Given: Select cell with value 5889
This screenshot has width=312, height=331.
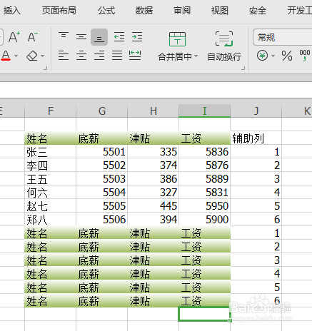Looking at the screenshot, I should pyautogui.click(x=205, y=179).
